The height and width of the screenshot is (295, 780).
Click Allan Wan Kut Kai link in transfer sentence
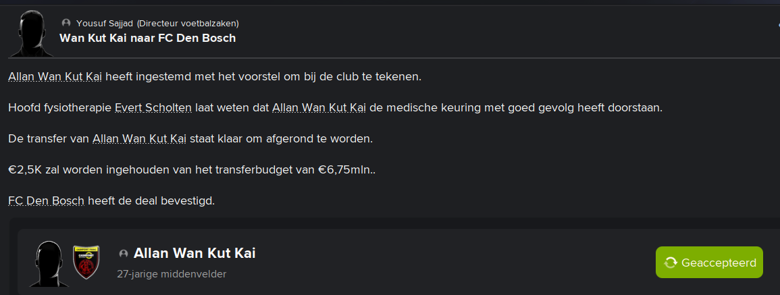[139, 139]
